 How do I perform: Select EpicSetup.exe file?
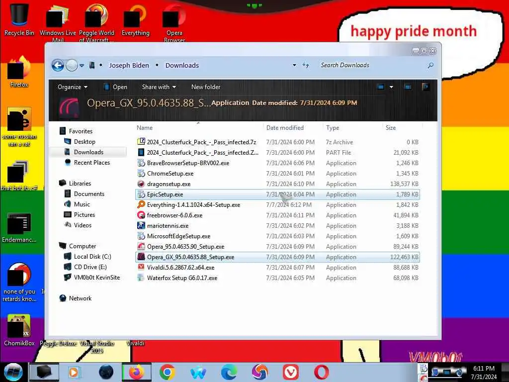(x=277, y=194)
